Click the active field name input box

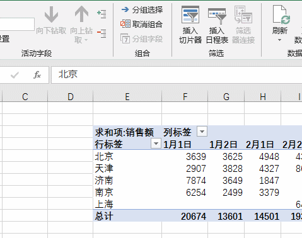[x=17, y=24]
